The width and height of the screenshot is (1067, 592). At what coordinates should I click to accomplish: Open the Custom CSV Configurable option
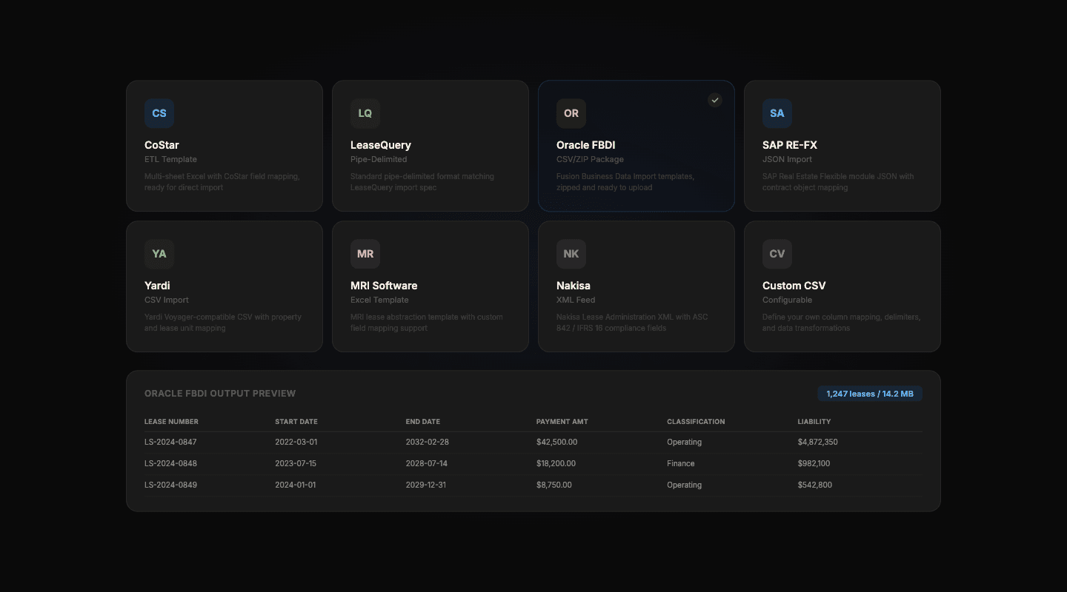[x=842, y=286]
